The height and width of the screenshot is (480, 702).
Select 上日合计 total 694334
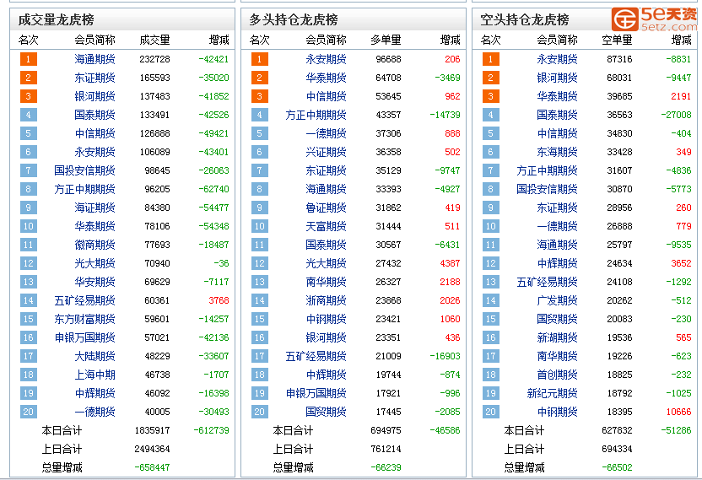pyautogui.click(x=617, y=449)
